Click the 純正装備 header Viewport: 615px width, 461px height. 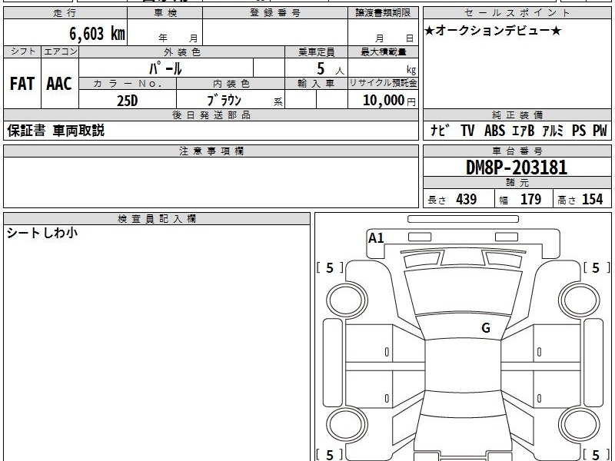(x=517, y=114)
